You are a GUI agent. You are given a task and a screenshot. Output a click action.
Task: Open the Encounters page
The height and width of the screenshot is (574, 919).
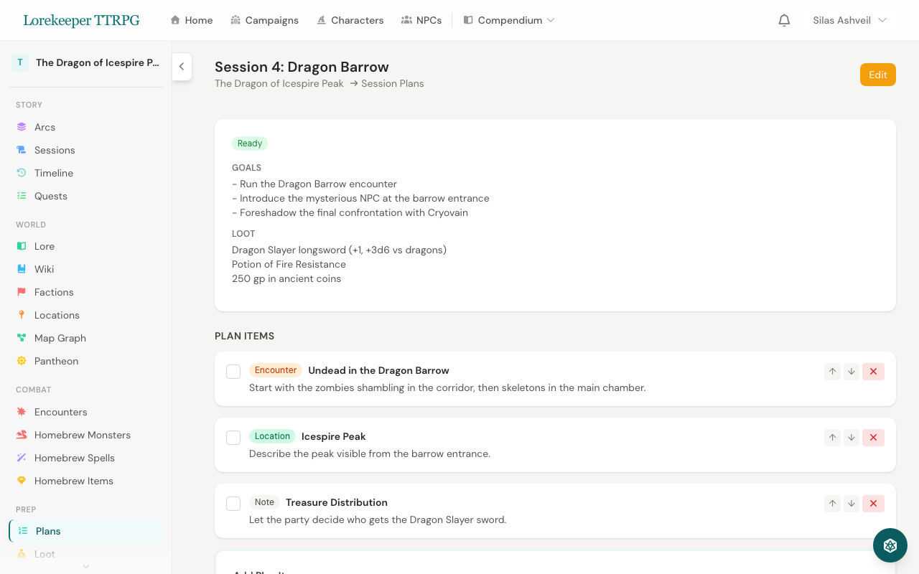pos(61,412)
